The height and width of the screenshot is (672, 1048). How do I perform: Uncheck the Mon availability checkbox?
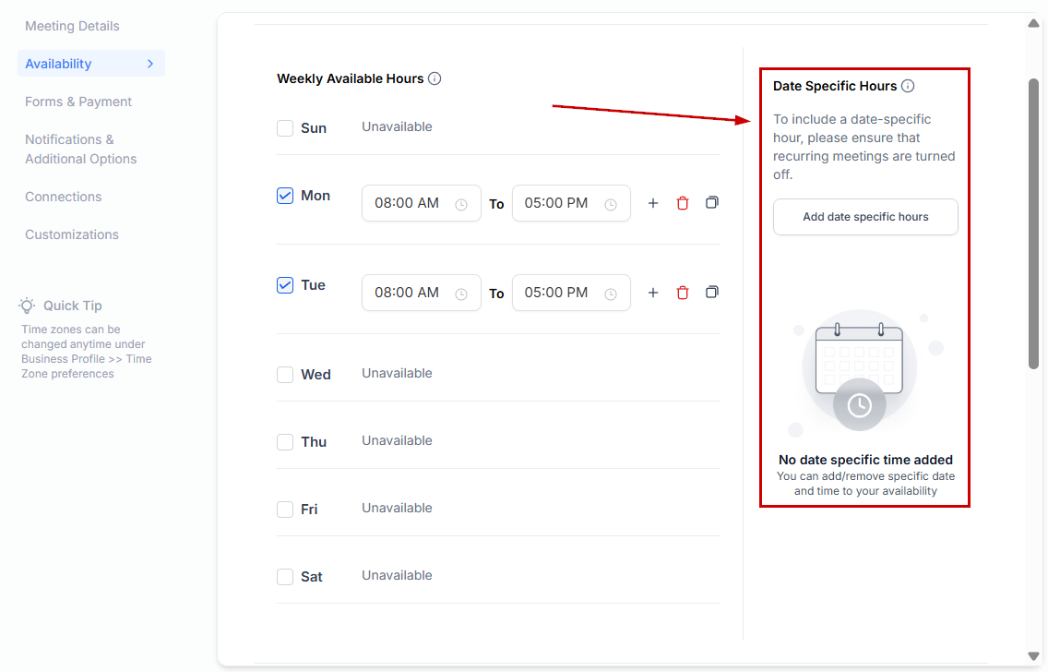click(285, 196)
